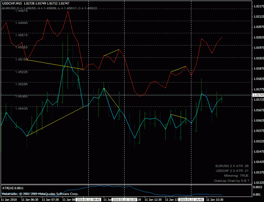Click the Mirroring: TRUE label
Image resolution: width=264 pixels, height=202 pixels.
[x=236, y=176]
